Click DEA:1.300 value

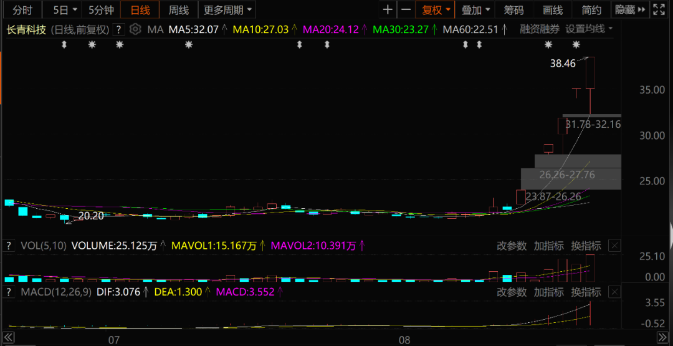pyautogui.click(x=178, y=292)
